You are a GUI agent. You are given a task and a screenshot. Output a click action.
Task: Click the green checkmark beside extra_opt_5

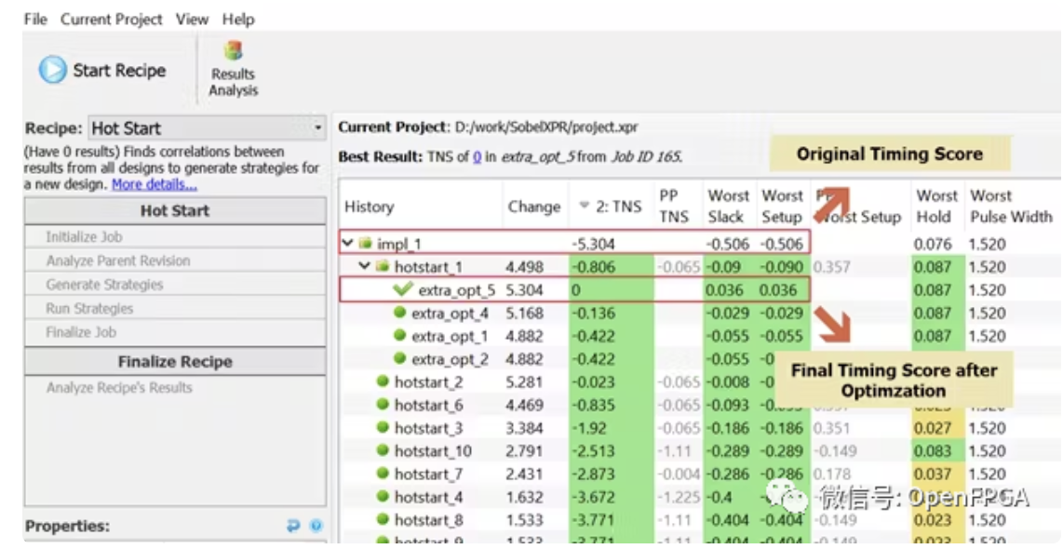[x=403, y=289]
